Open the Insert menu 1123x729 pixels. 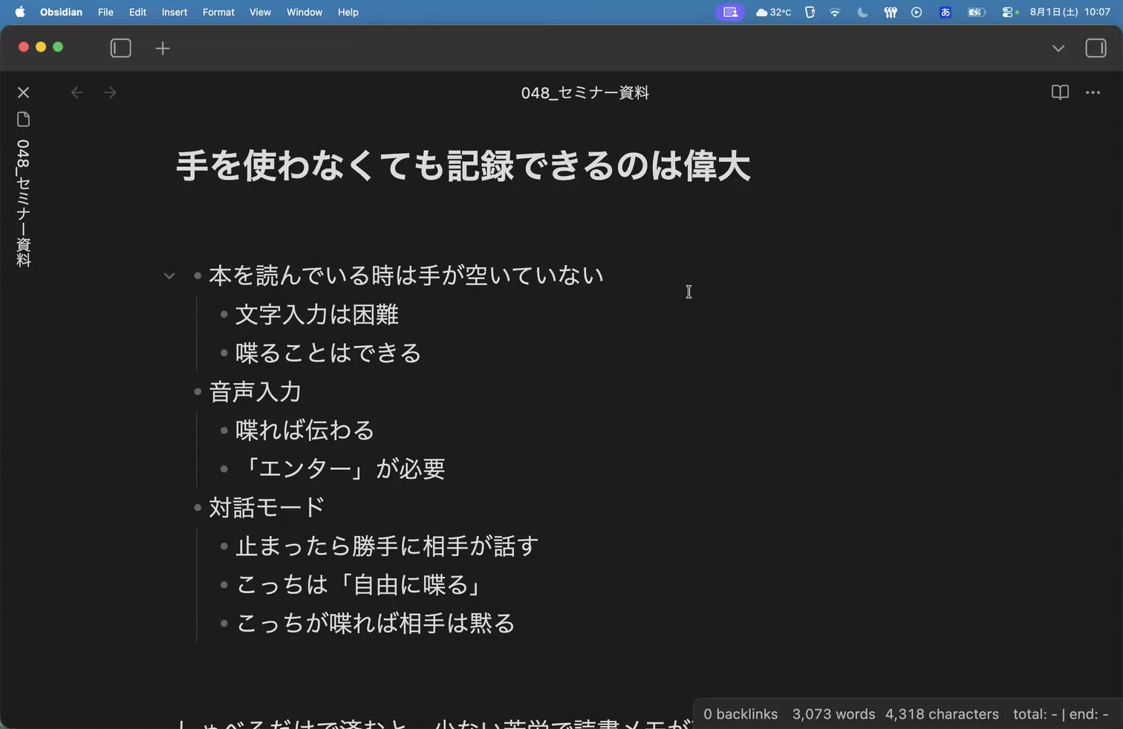click(175, 12)
